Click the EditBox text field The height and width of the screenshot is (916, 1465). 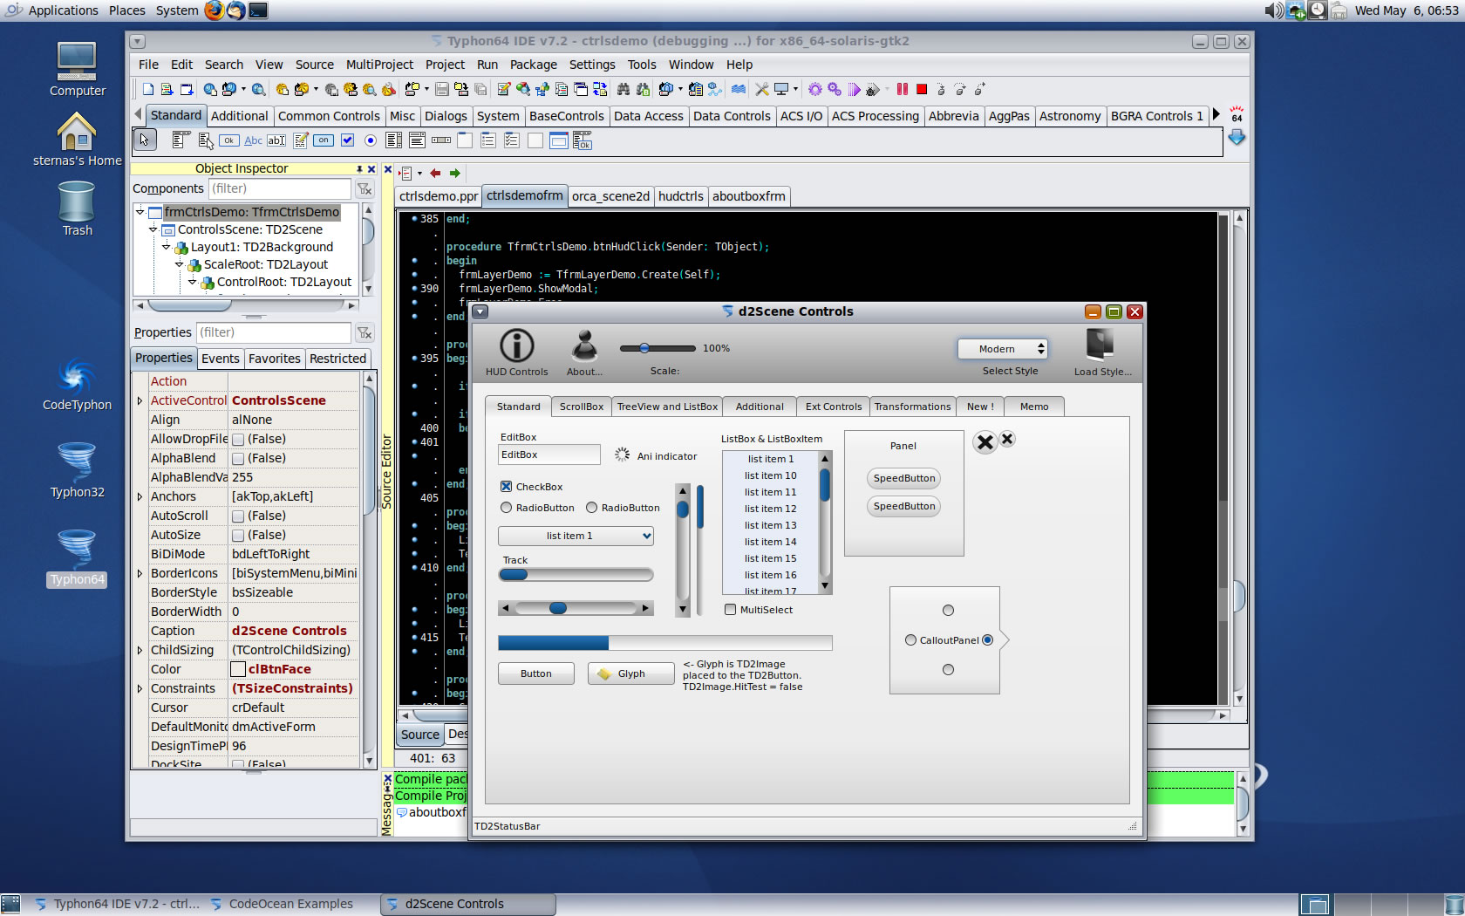pos(549,455)
